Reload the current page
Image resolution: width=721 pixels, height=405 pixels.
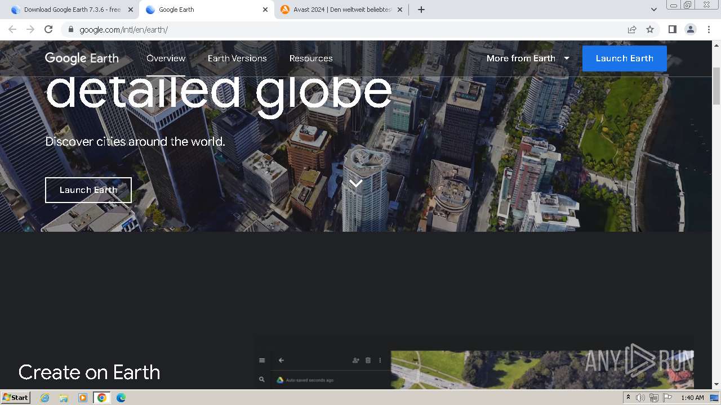pyautogui.click(x=48, y=29)
